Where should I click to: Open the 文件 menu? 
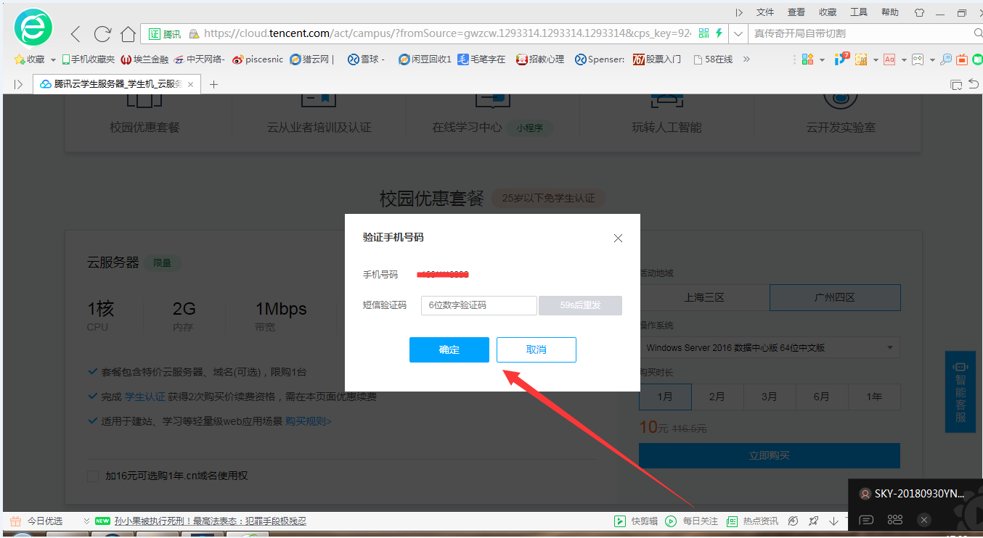coord(765,12)
